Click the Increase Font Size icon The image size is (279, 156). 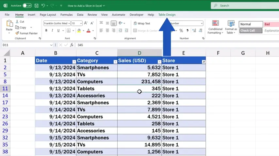(86, 23)
